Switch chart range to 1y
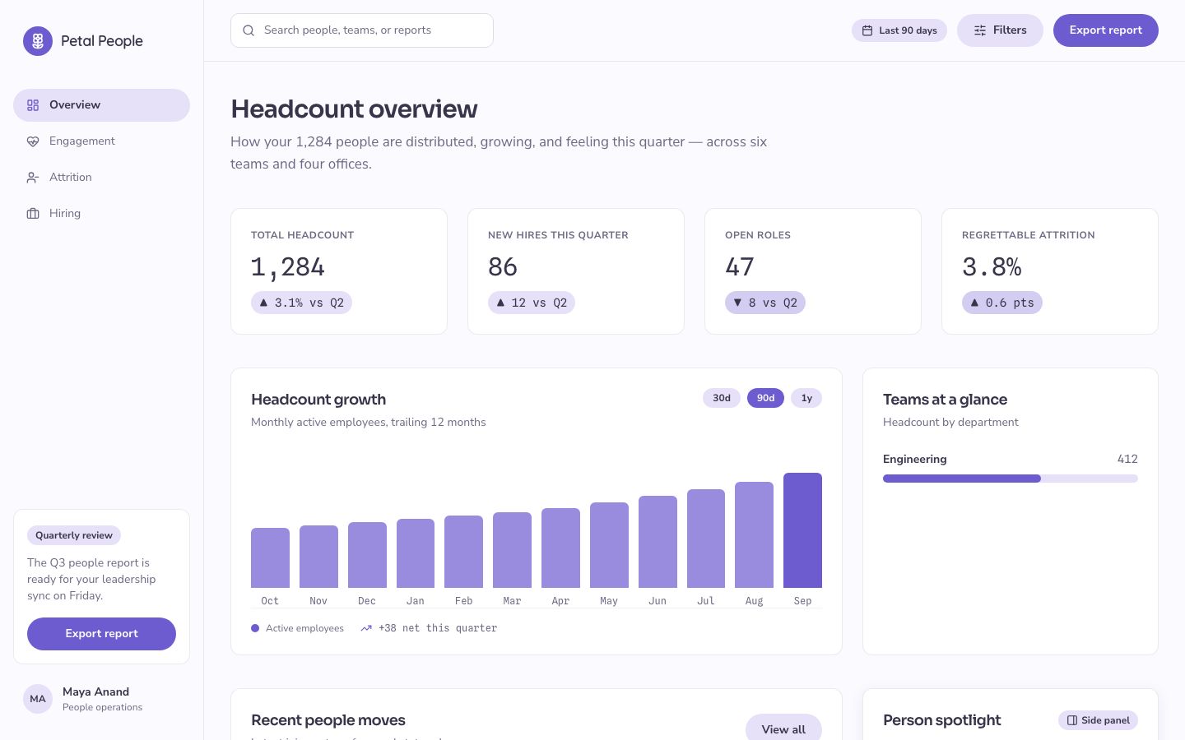This screenshot has width=1185, height=740. (x=806, y=398)
